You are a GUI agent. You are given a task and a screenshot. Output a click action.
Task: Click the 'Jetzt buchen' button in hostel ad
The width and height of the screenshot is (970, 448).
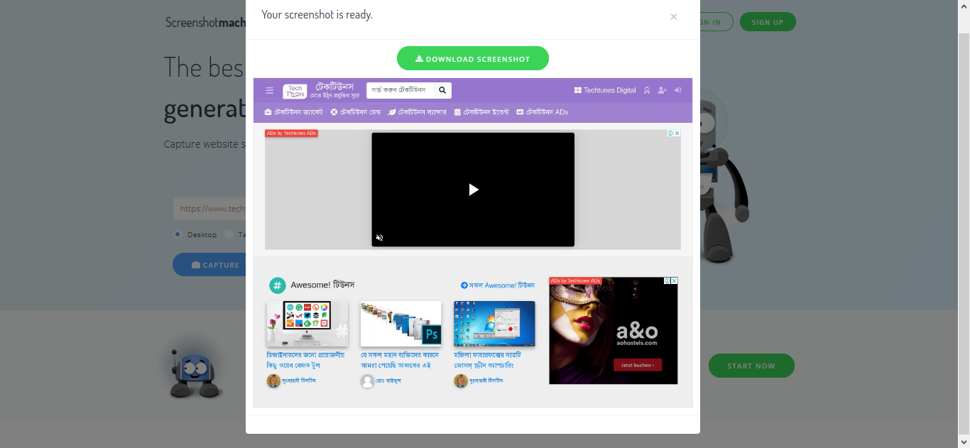(638, 365)
